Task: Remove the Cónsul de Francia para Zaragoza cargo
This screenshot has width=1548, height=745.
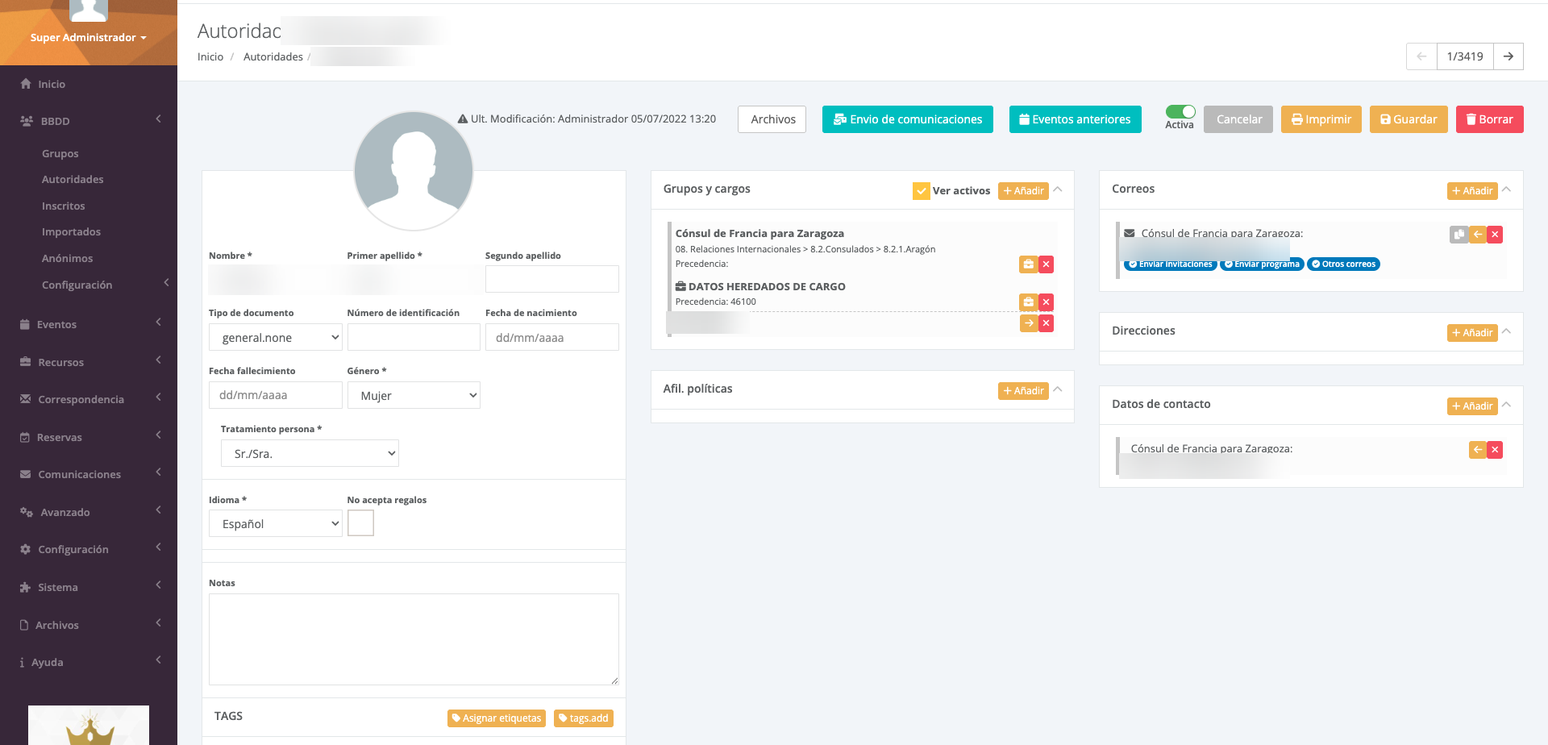Action: (1046, 264)
